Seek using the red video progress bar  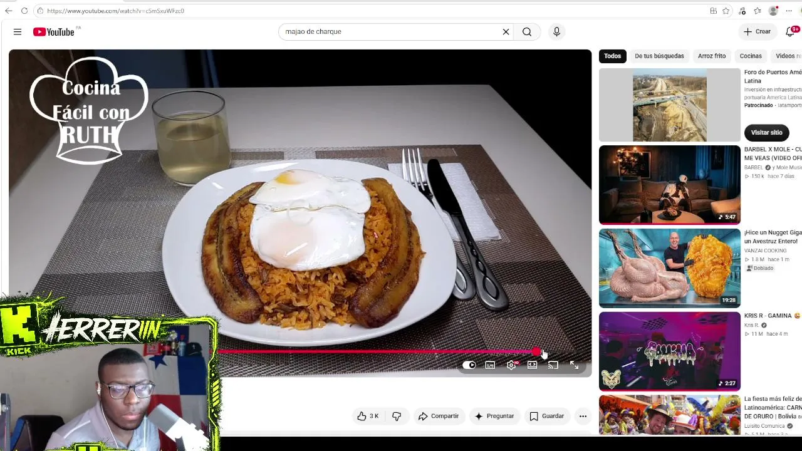point(377,352)
